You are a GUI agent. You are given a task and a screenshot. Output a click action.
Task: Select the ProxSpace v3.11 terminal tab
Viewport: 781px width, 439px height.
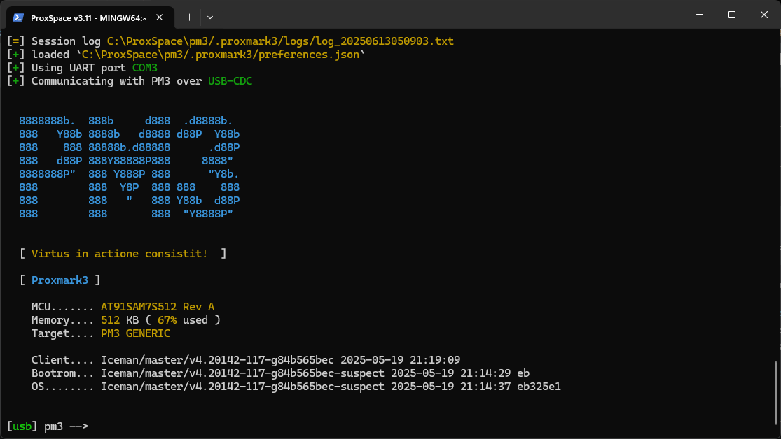90,18
